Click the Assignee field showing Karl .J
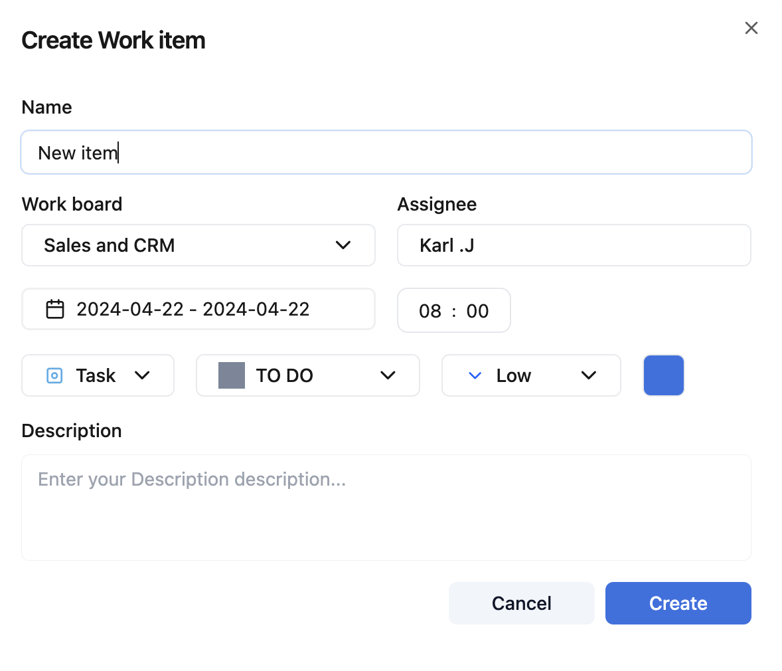The width and height of the screenshot is (782, 671). 574,245
